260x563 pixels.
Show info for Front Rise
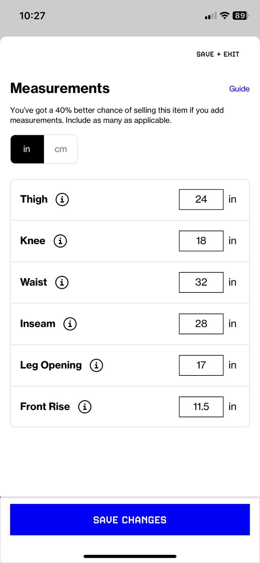pyautogui.click(x=85, y=407)
